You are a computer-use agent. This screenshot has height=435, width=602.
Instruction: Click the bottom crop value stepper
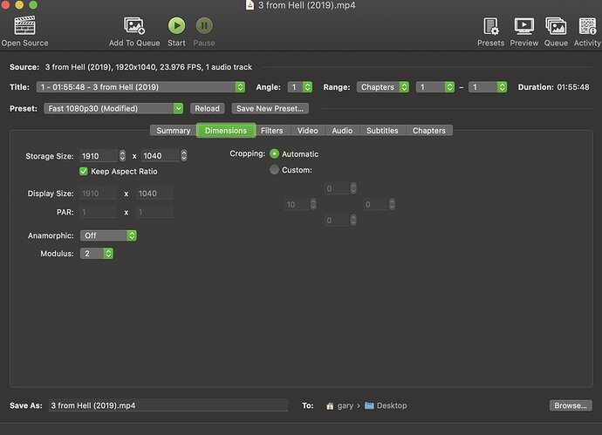click(x=353, y=220)
